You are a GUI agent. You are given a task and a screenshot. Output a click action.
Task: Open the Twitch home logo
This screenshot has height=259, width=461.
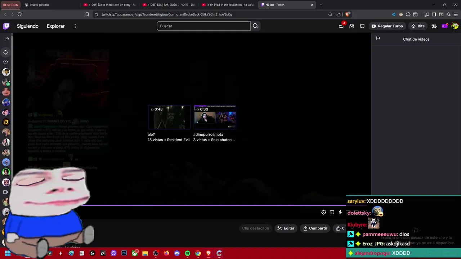pyautogui.click(x=6, y=26)
